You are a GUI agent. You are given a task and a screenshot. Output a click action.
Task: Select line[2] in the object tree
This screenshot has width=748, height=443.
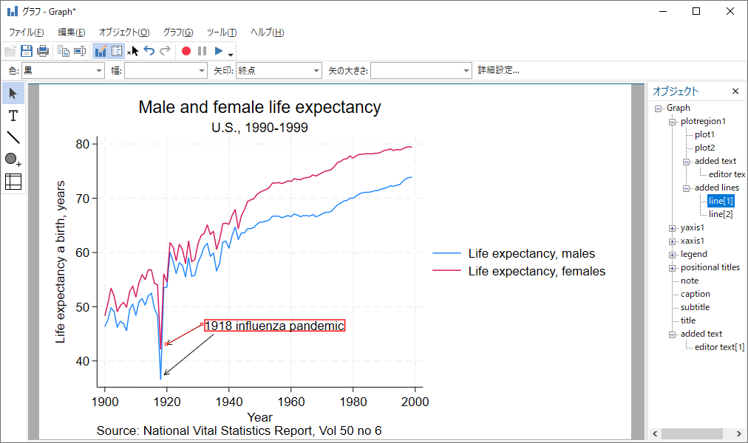(721, 214)
